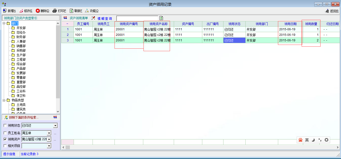Click the 返回 (Return) icon
Screen dimensions: 341x159
click(x=327, y=11)
